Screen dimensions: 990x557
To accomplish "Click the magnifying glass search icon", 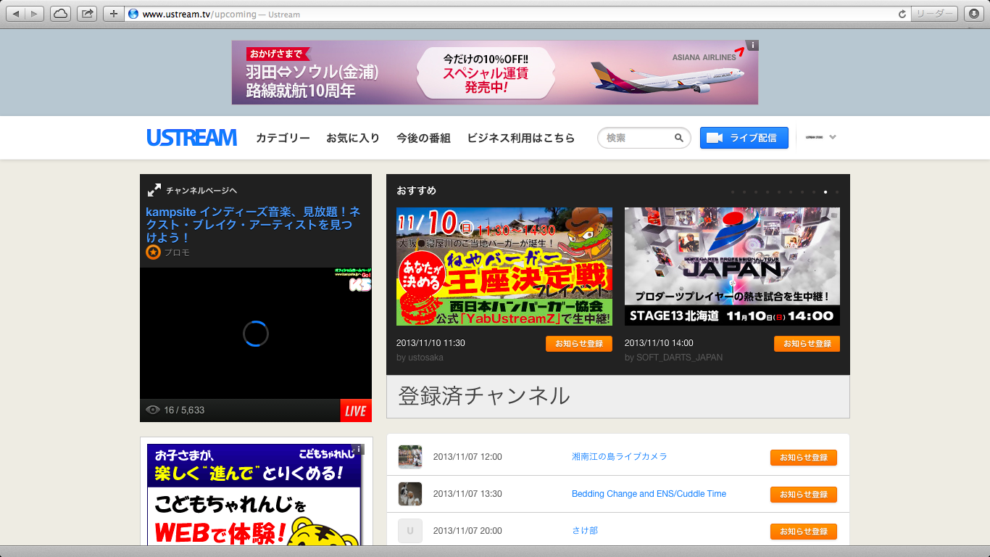I will coord(679,138).
